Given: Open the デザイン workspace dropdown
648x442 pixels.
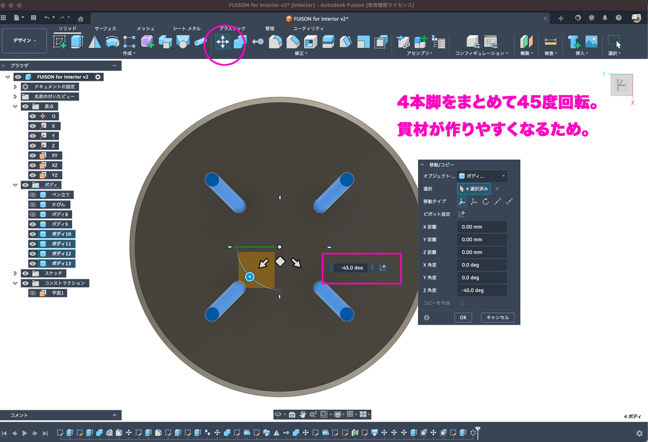Looking at the screenshot, I should click(25, 40).
